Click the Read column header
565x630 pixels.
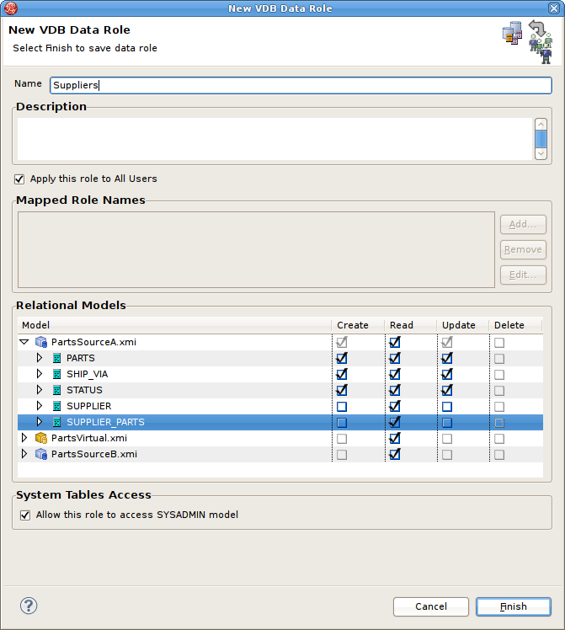(402, 325)
